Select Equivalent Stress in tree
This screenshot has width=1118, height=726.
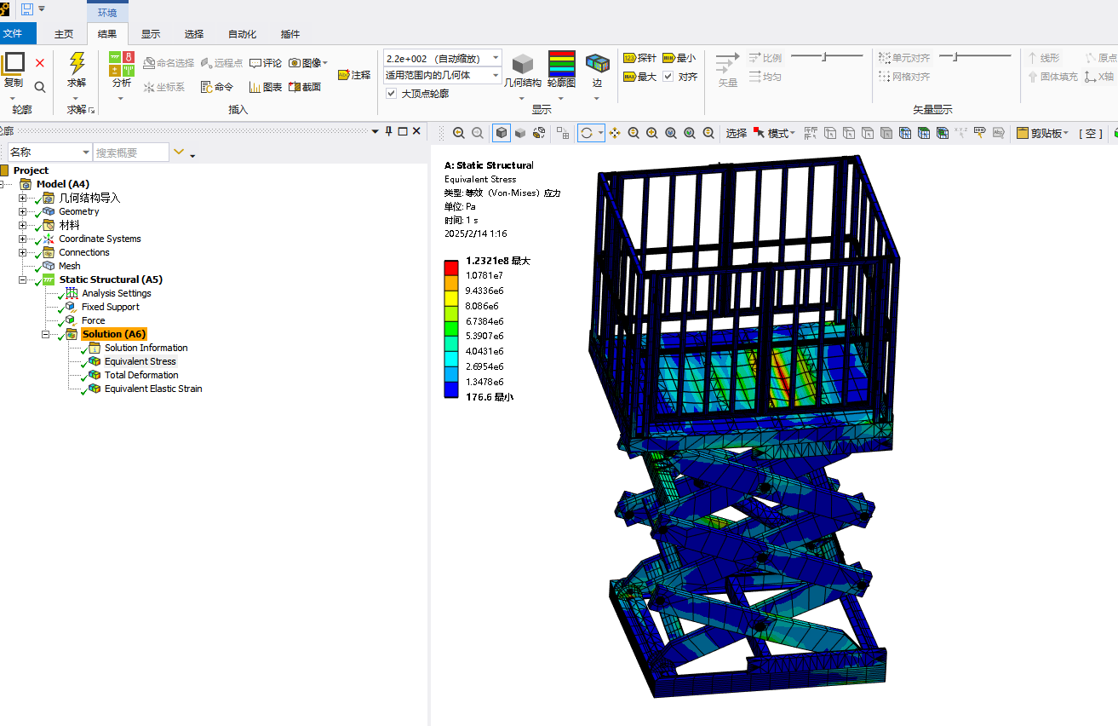(x=140, y=361)
